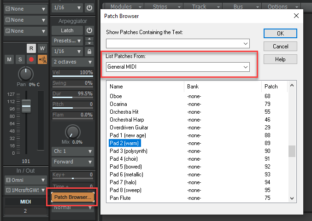
Task: Click the arpeggiator lock icon
Action: coord(89,51)
